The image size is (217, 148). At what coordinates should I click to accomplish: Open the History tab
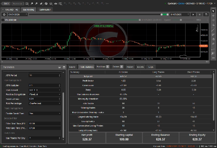pos(130,67)
